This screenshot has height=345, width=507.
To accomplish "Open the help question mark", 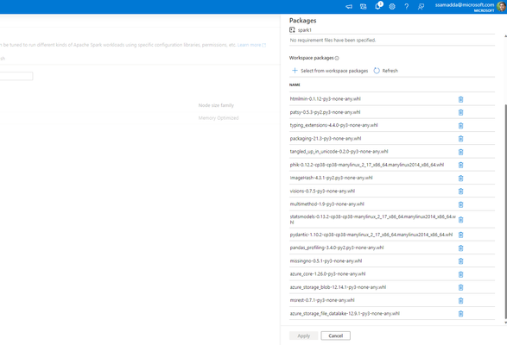I will coord(407,6).
